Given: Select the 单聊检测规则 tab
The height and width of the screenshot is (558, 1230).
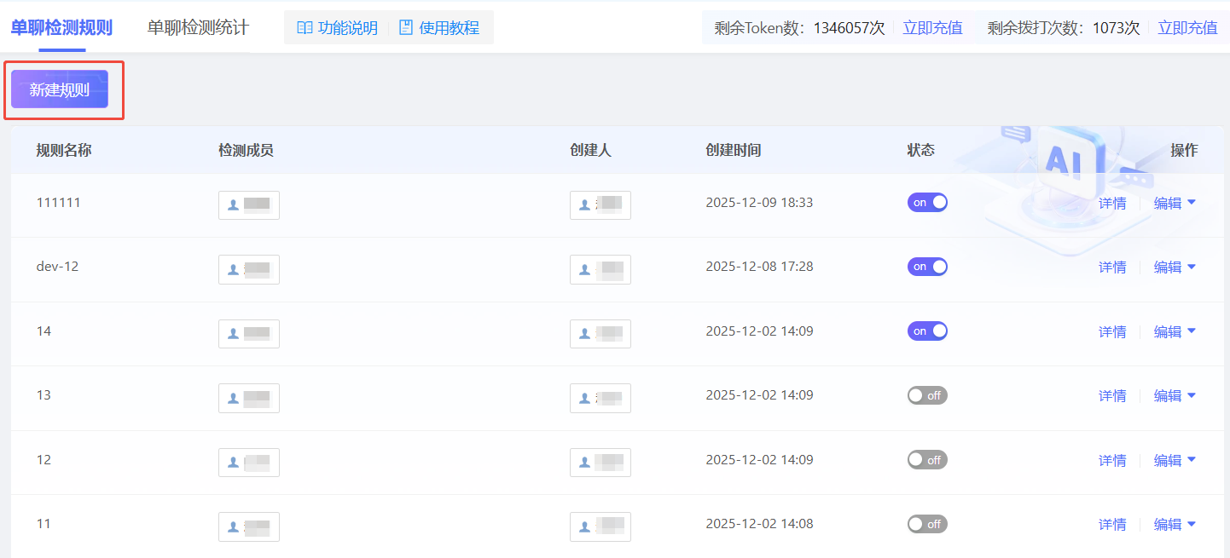Looking at the screenshot, I should pos(61,27).
